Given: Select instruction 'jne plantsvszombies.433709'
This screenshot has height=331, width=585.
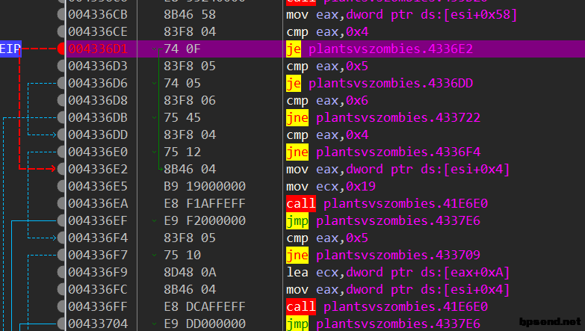Looking at the screenshot, I should coord(383,255).
